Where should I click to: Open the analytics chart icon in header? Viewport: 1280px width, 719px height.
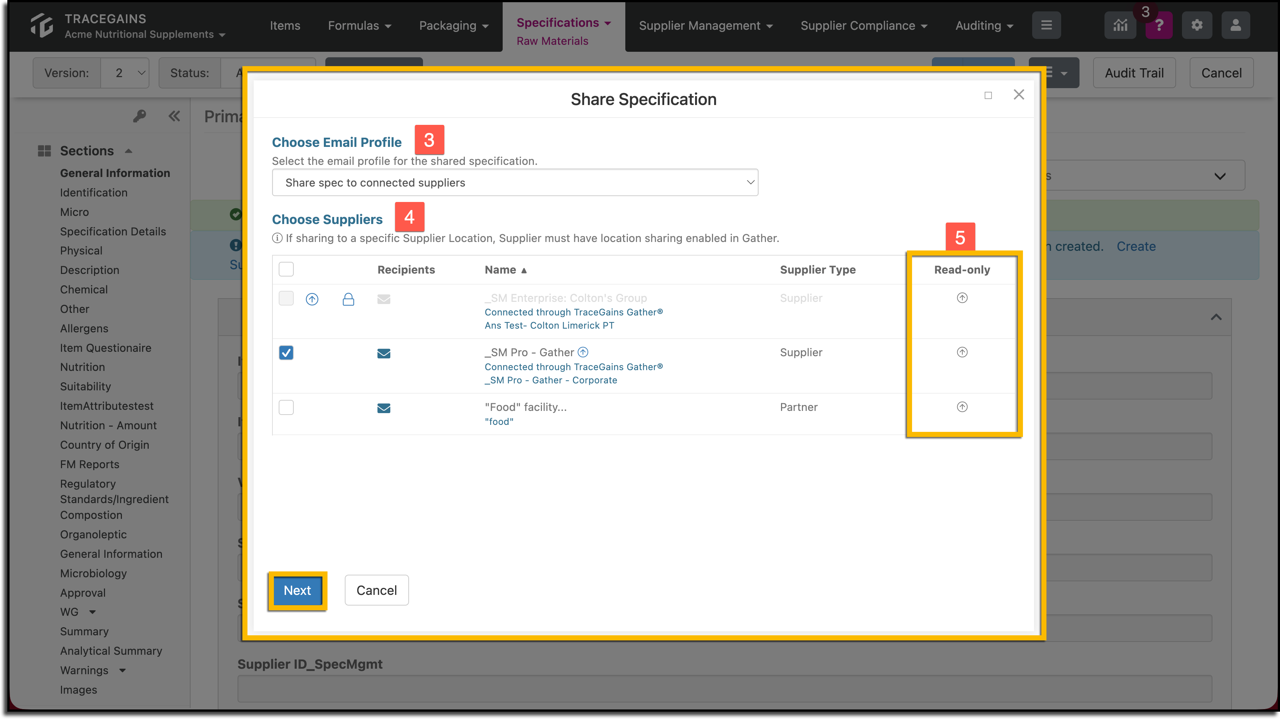1120,25
